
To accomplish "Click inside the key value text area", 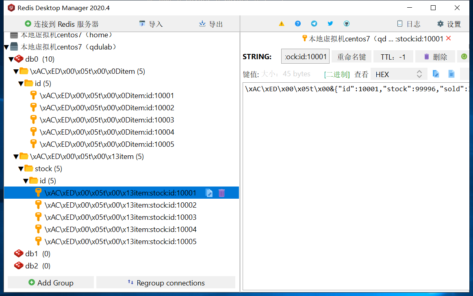I will pos(356,186).
